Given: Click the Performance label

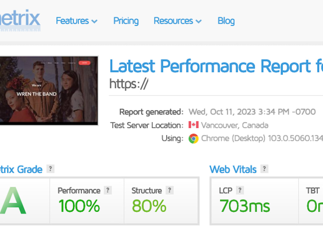Looking at the screenshot, I should [79, 191].
